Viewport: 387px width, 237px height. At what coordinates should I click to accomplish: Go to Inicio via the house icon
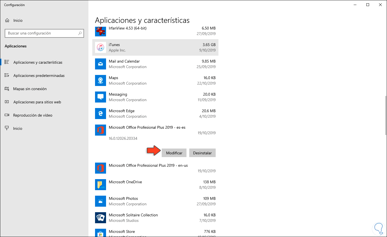click(x=7, y=20)
